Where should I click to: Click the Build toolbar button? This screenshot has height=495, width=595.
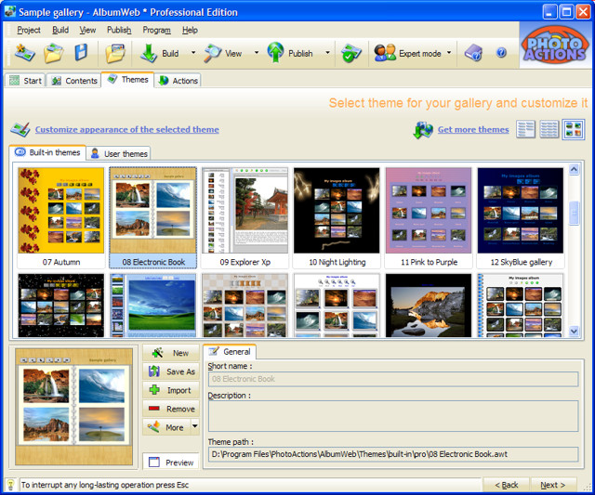coord(159,53)
